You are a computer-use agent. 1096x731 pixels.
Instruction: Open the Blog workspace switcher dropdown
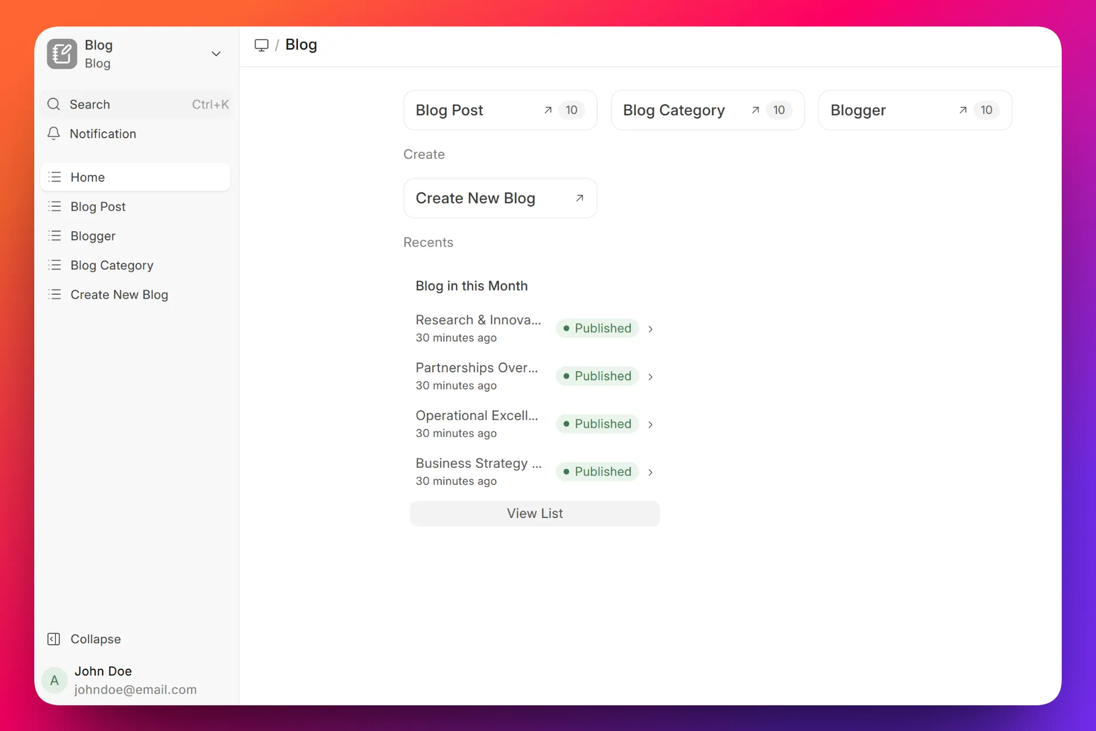point(216,54)
